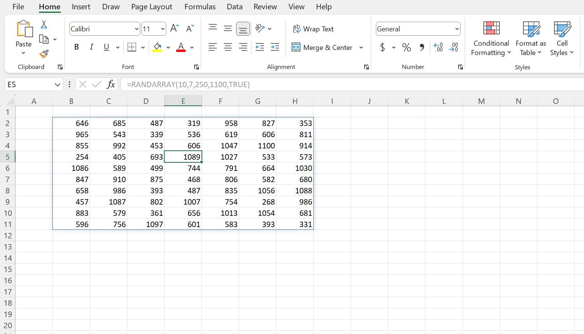Click the Percent Style icon
The height and width of the screenshot is (334, 584).
(407, 47)
